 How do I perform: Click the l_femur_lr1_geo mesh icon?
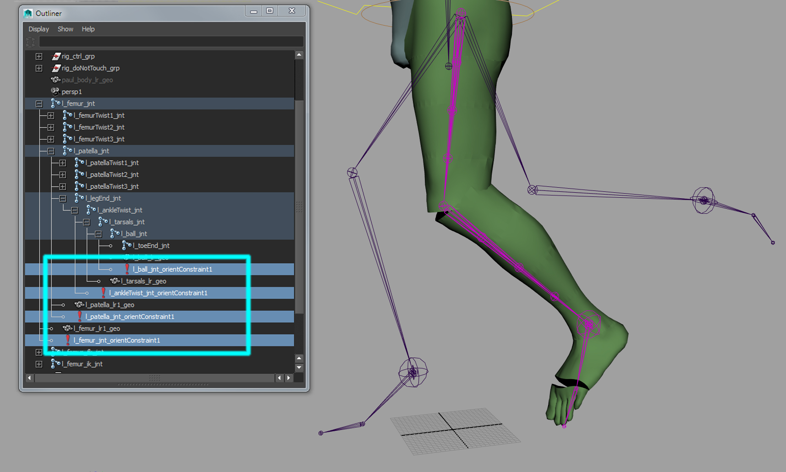67,328
